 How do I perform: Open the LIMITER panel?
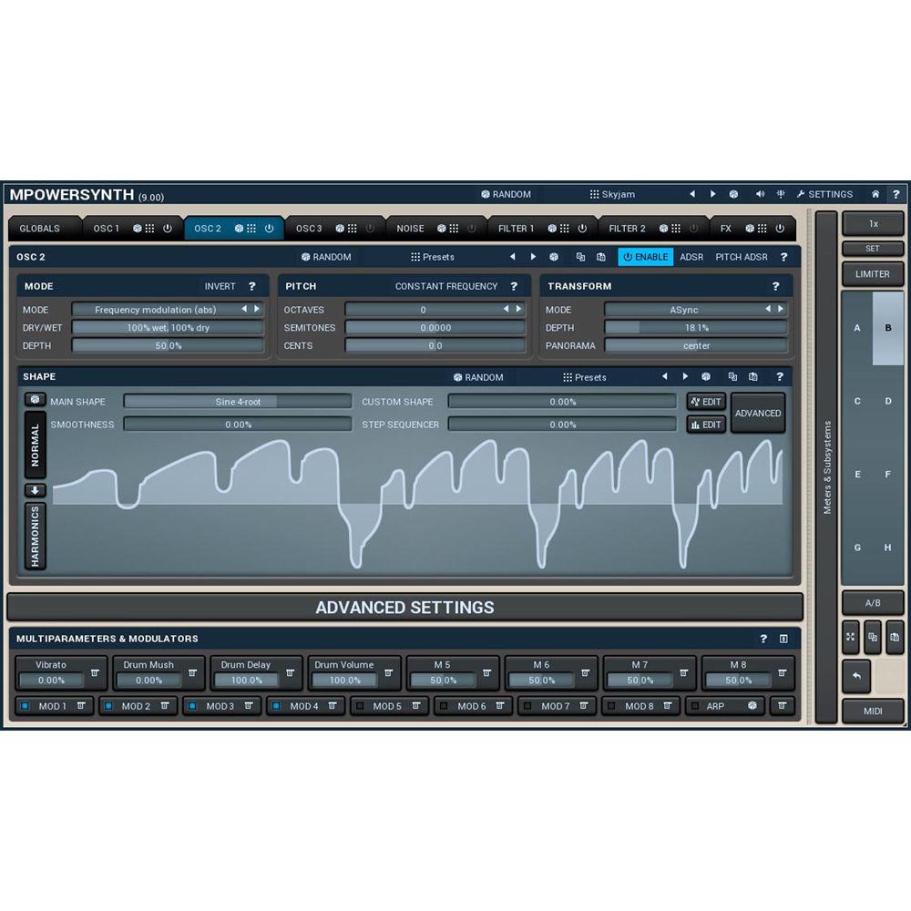873,273
